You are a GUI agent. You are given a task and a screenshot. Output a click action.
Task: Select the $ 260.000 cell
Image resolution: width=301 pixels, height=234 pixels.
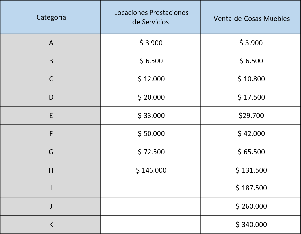pyautogui.click(x=251, y=206)
